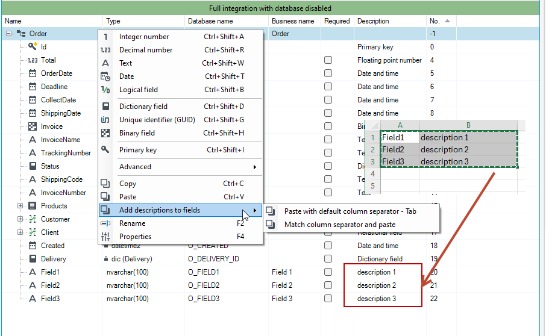Click the Binary field icon beside Invoice
The width and height of the screenshot is (546, 336).
point(33,126)
